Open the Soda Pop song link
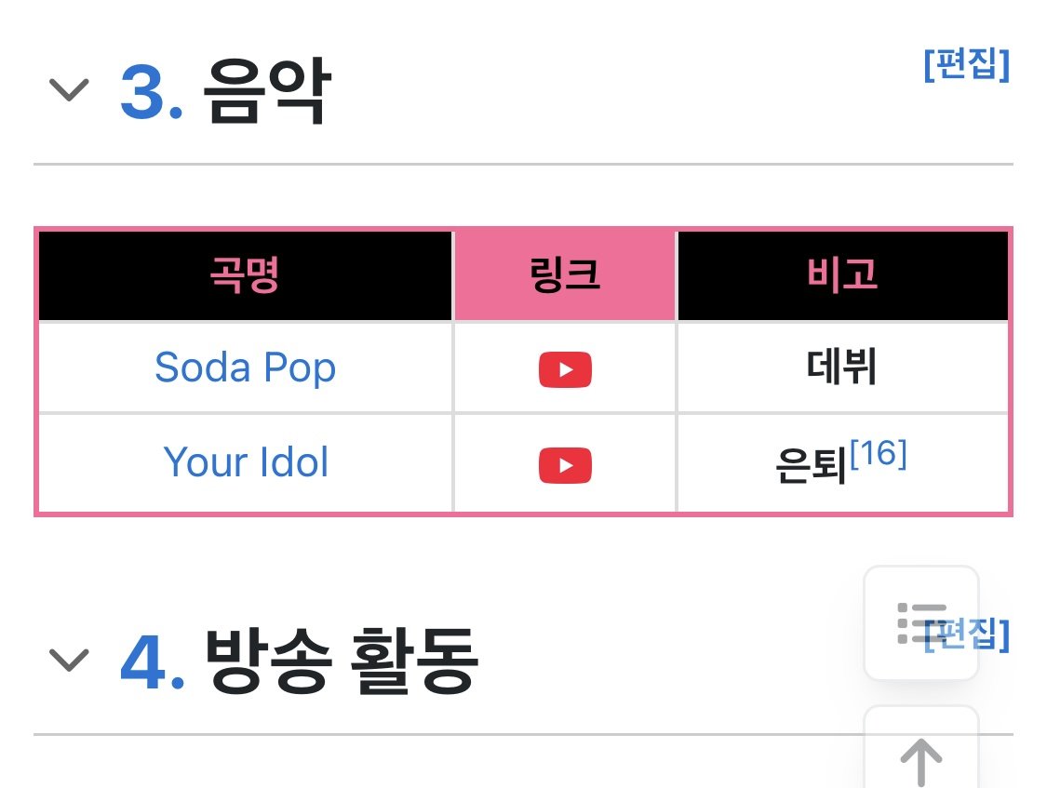This screenshot has width=1047, height=788. click(245, 367)
